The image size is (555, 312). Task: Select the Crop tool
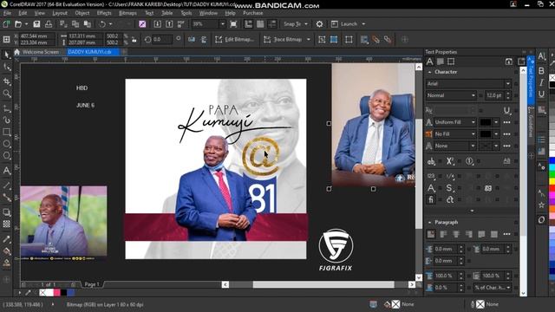click(x=6, y=81)
